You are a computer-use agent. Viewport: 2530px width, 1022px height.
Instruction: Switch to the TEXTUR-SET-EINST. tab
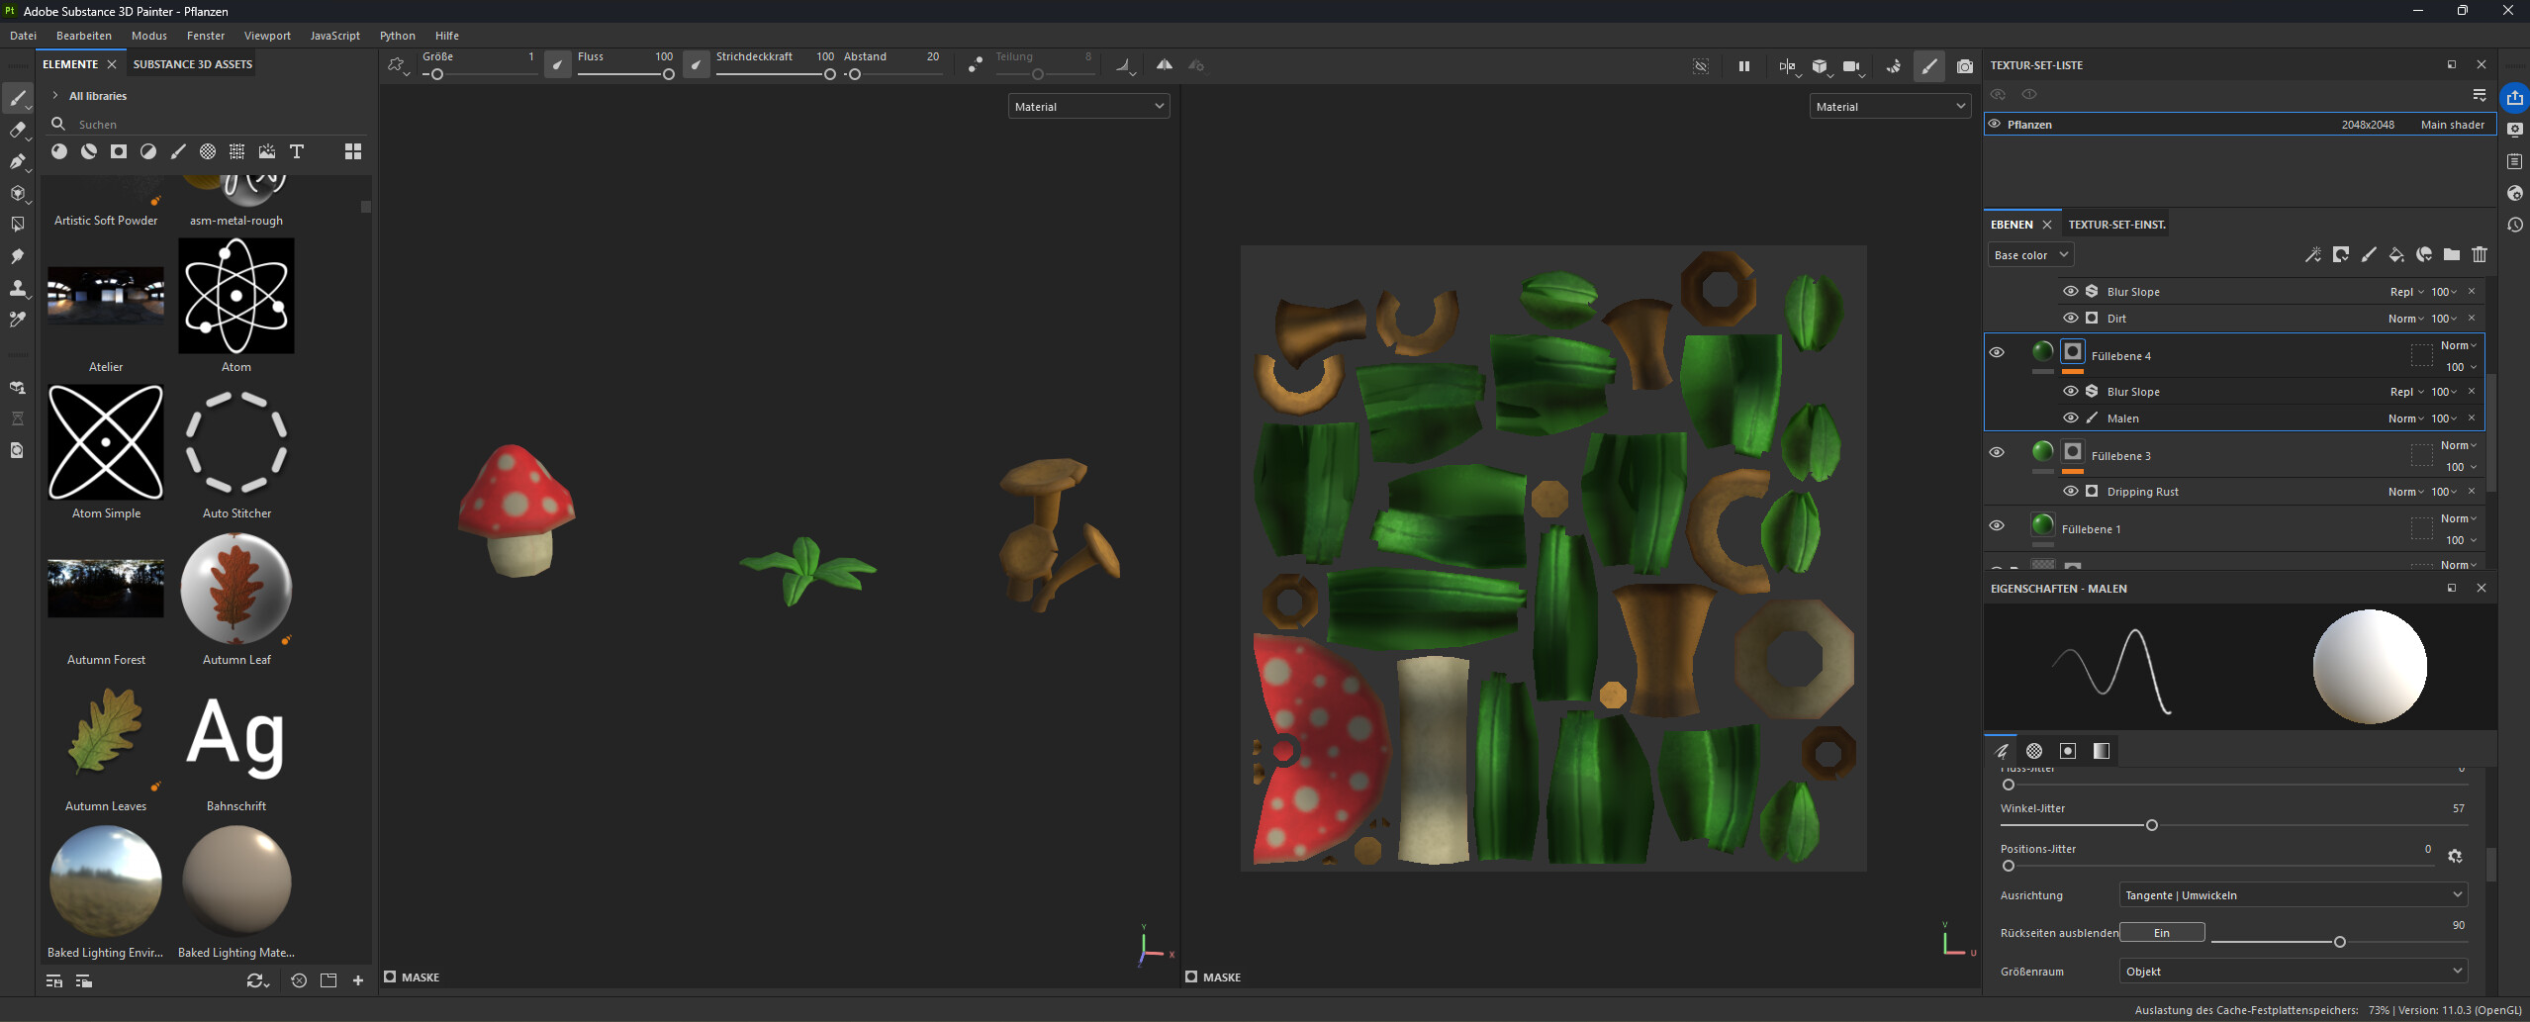(2116, 225)
